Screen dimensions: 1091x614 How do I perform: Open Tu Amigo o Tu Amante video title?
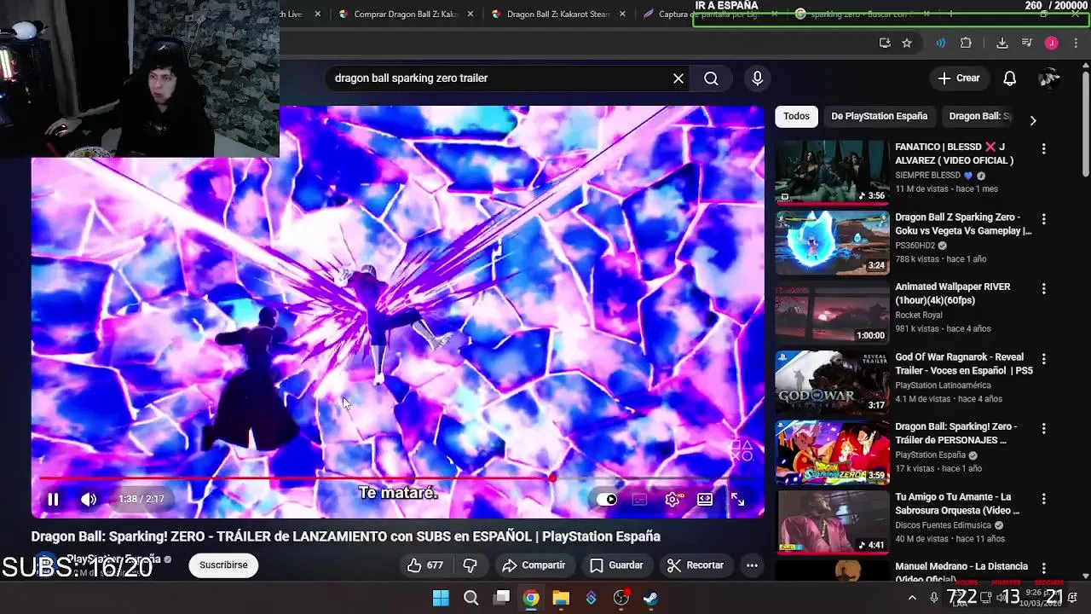point(957,503)
